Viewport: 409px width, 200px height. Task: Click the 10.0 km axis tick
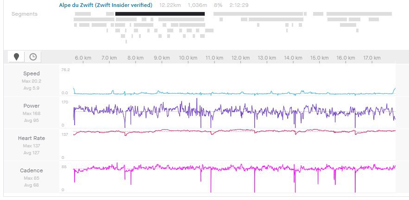[188, 58]
